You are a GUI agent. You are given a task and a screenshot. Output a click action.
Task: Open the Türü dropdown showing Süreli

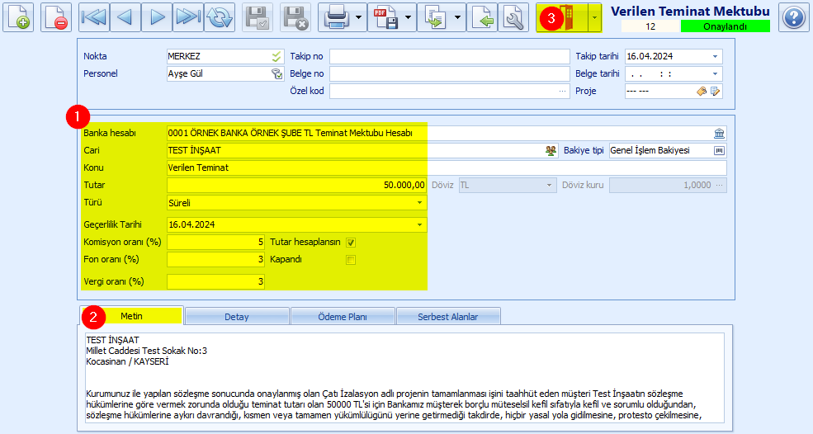419,203
